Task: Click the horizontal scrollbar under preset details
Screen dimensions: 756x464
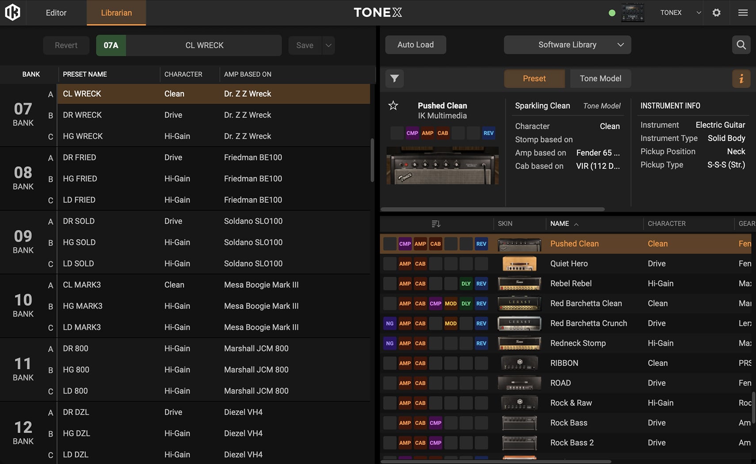Action: [492, 209]
